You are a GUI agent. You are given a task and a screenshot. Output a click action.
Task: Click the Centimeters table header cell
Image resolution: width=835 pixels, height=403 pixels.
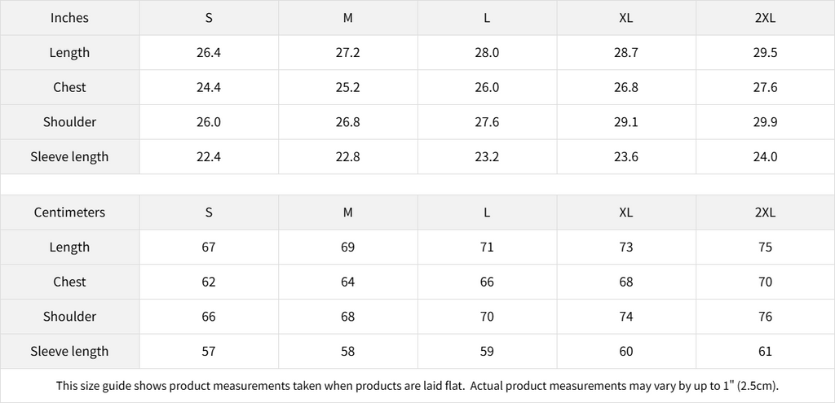coord(69,212)
